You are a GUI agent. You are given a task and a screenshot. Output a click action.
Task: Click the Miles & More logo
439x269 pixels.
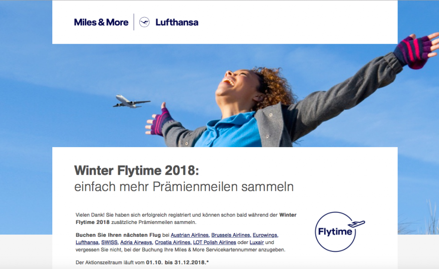coord(101,22)
